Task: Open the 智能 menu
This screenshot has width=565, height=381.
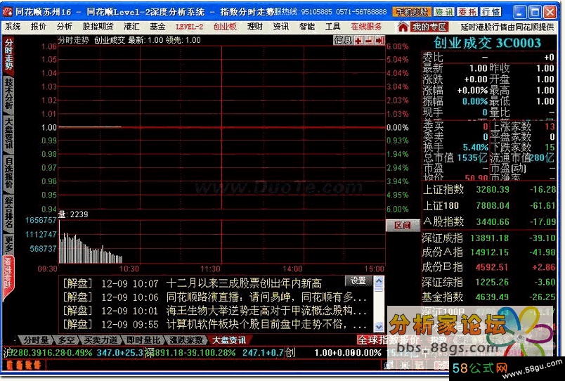Action: pyautogui.click(x=306, y=26)
